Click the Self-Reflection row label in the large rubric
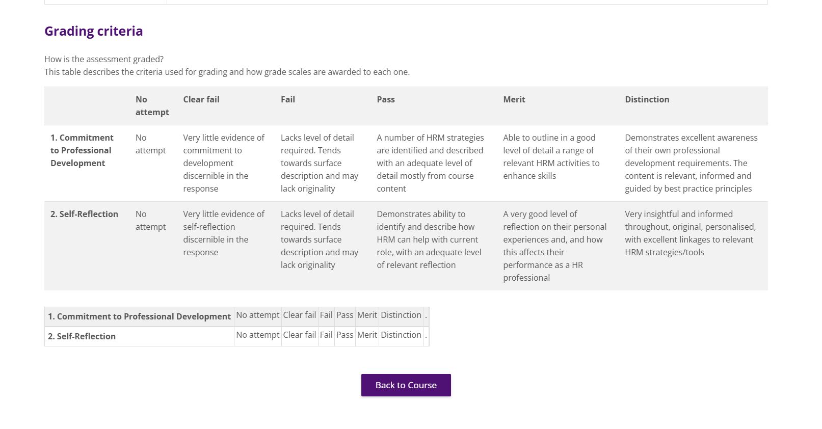This screenshot has width=822, height=429. (84, 214)
